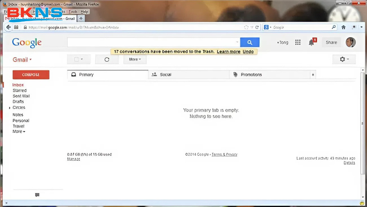Click the red Compose button

point(31,74)
